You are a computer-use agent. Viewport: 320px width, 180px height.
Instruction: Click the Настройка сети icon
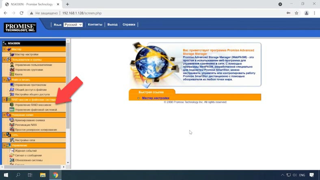click(12, 140)
